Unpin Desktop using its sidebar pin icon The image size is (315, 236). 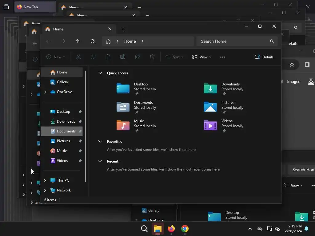tap(80, 112)
